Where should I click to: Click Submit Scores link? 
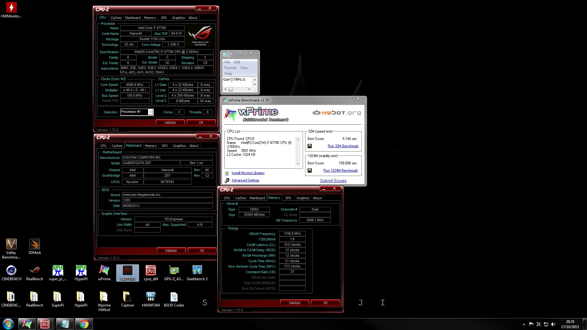333,181
